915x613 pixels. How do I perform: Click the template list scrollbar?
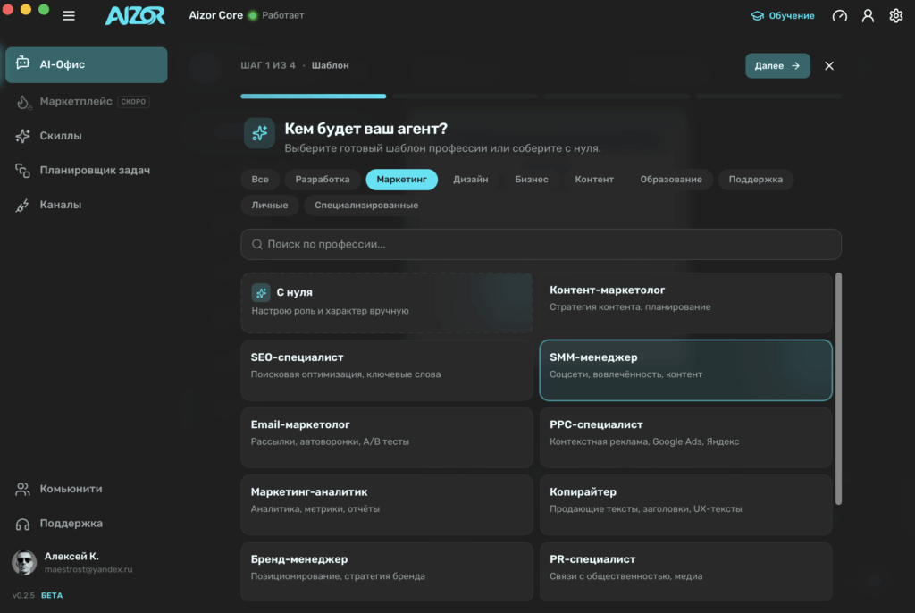[838, 389]
